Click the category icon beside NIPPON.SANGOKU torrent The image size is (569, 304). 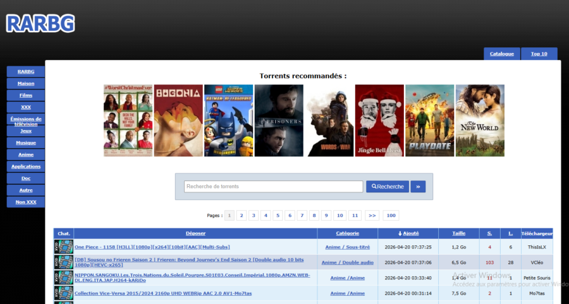[x=64, y=278]
